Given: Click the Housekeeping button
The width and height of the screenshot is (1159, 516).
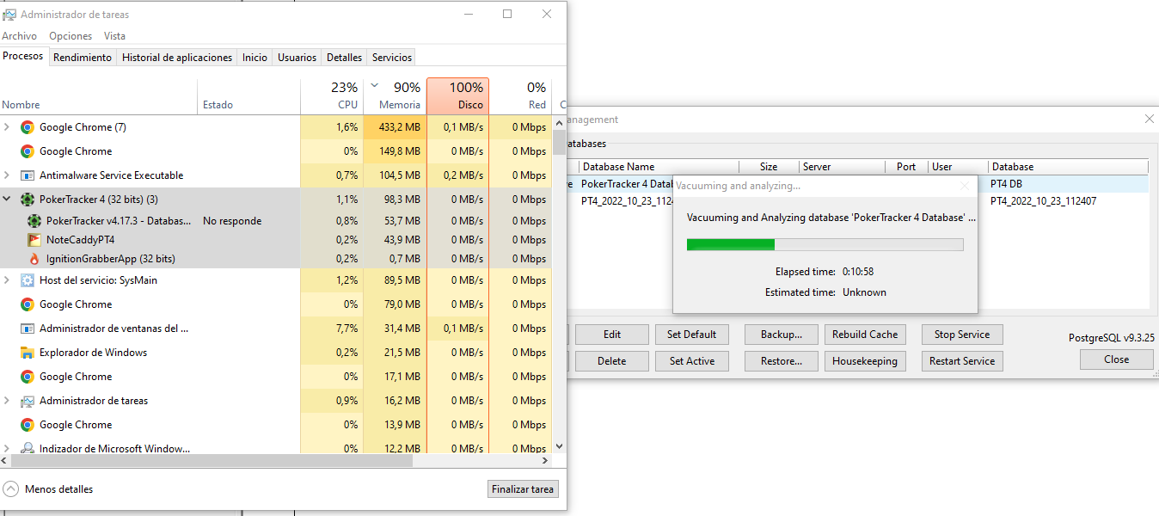Looking at the screenshot, I should pos(865,361).
